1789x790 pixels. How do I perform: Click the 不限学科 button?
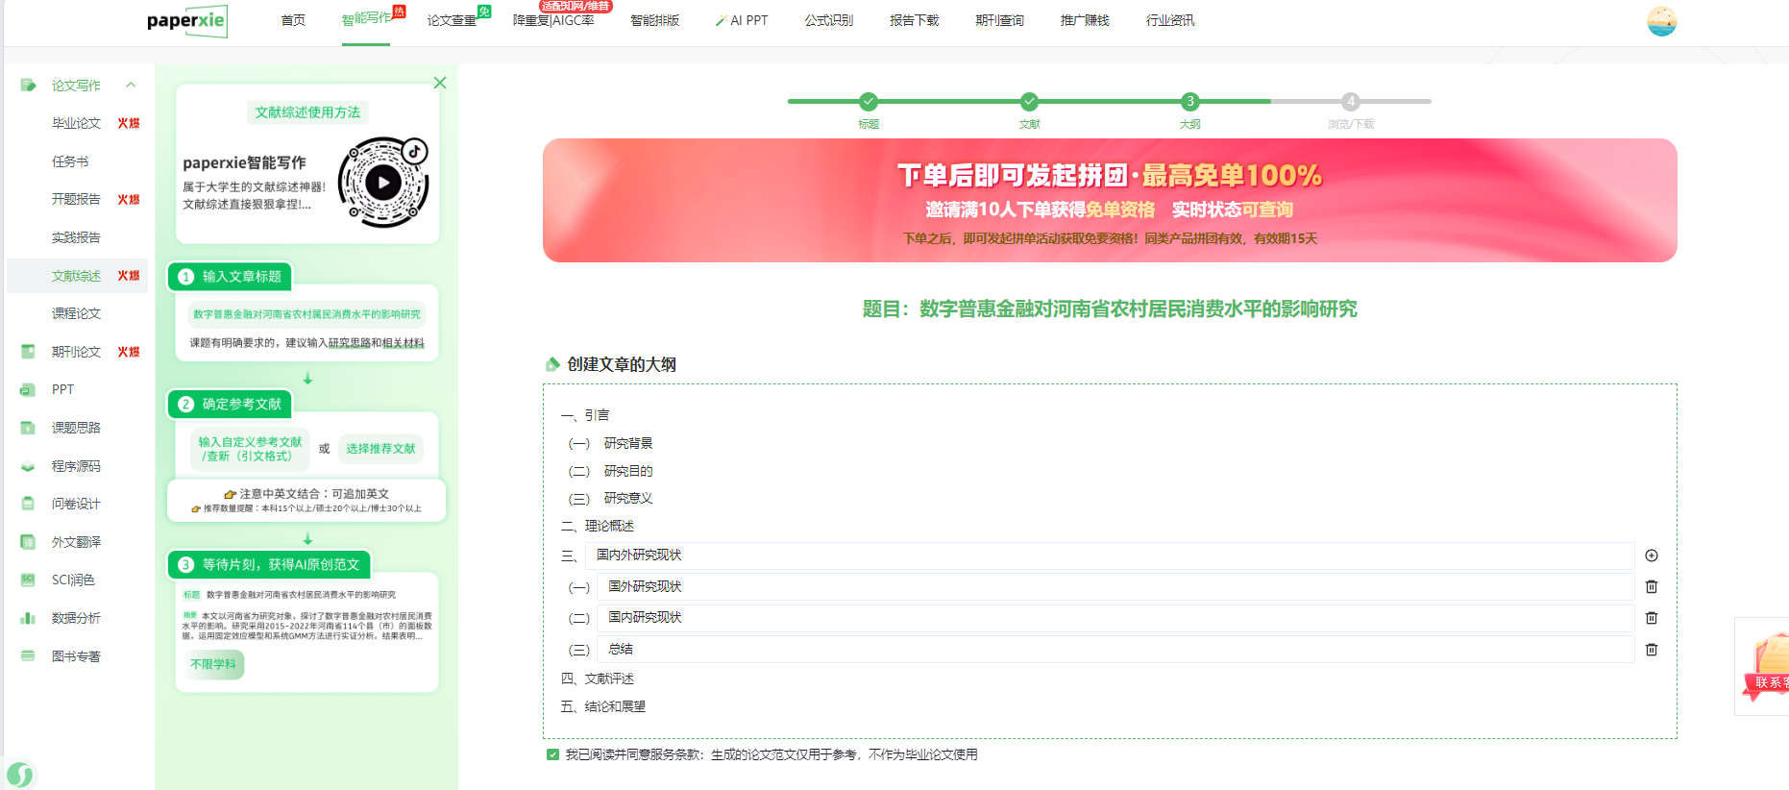click(x=213, y=664)
